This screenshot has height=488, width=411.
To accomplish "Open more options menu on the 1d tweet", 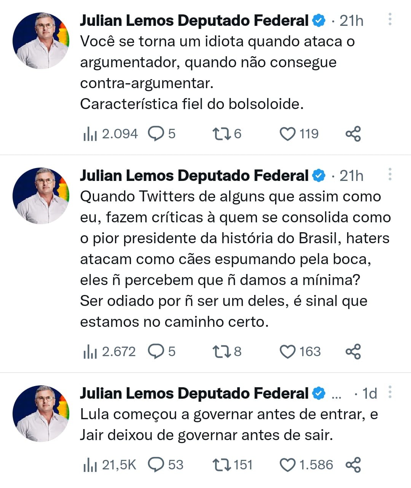I will (x=390, y=392).
